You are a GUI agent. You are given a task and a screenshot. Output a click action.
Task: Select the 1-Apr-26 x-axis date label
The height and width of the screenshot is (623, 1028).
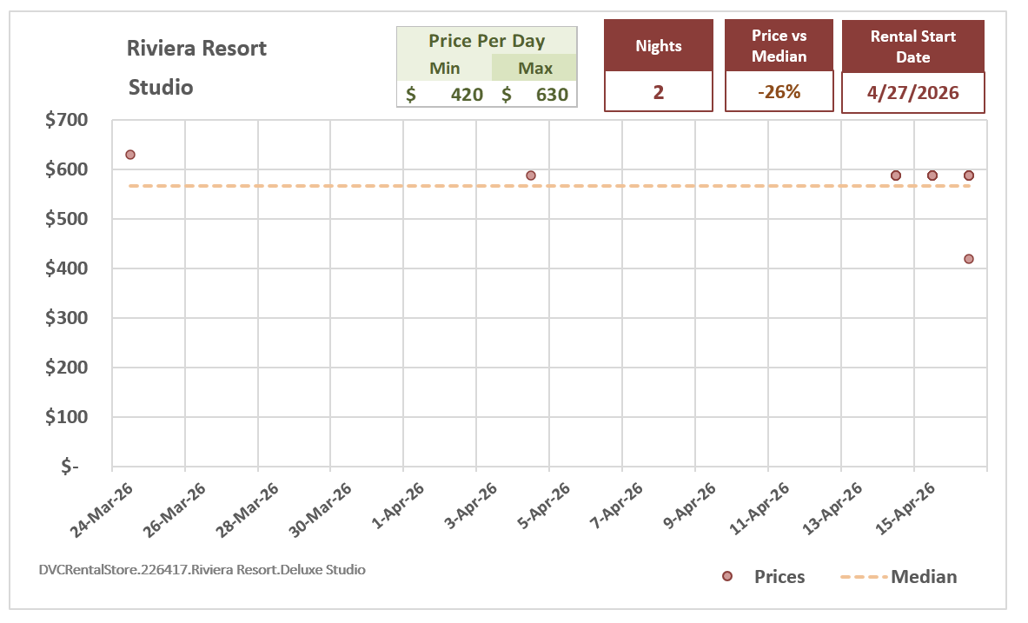pyautogui.click(x=398, y=506)
